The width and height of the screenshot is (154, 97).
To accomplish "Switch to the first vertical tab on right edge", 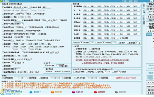I will click(x=144, y=6).
